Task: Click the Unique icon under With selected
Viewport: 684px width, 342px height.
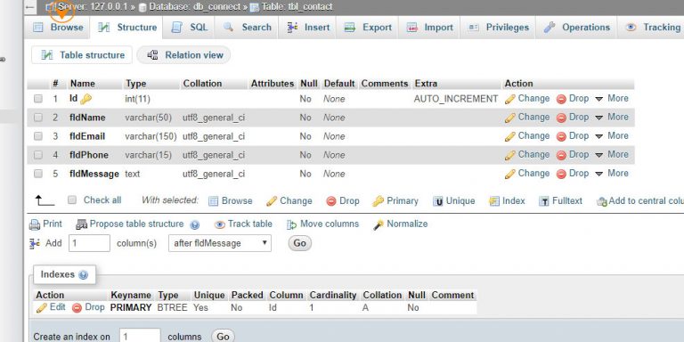Action: pos(438,201)
